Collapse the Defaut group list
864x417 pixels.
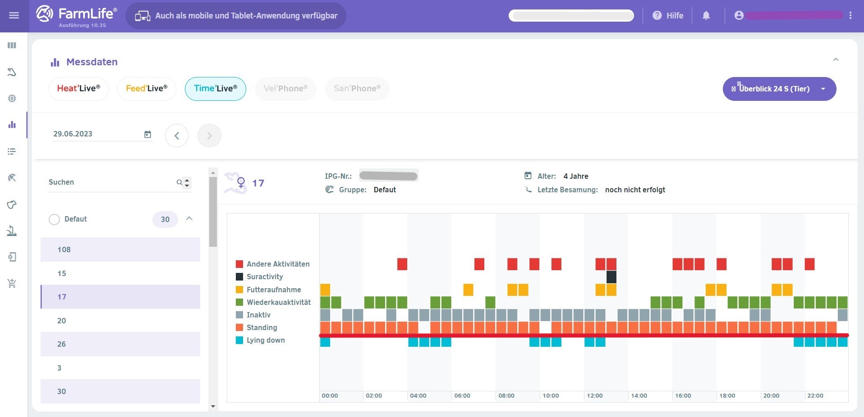189,219
